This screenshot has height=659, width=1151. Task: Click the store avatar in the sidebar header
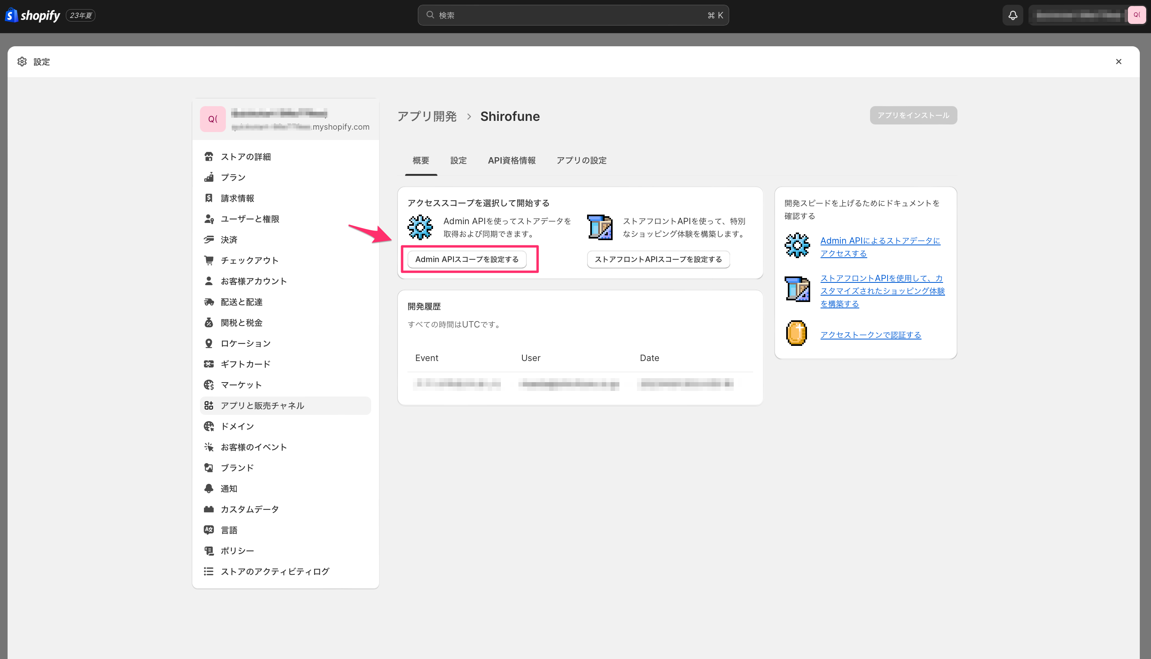213,119
